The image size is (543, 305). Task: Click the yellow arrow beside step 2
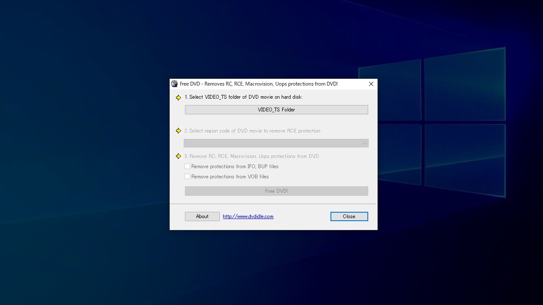(179, 131)
